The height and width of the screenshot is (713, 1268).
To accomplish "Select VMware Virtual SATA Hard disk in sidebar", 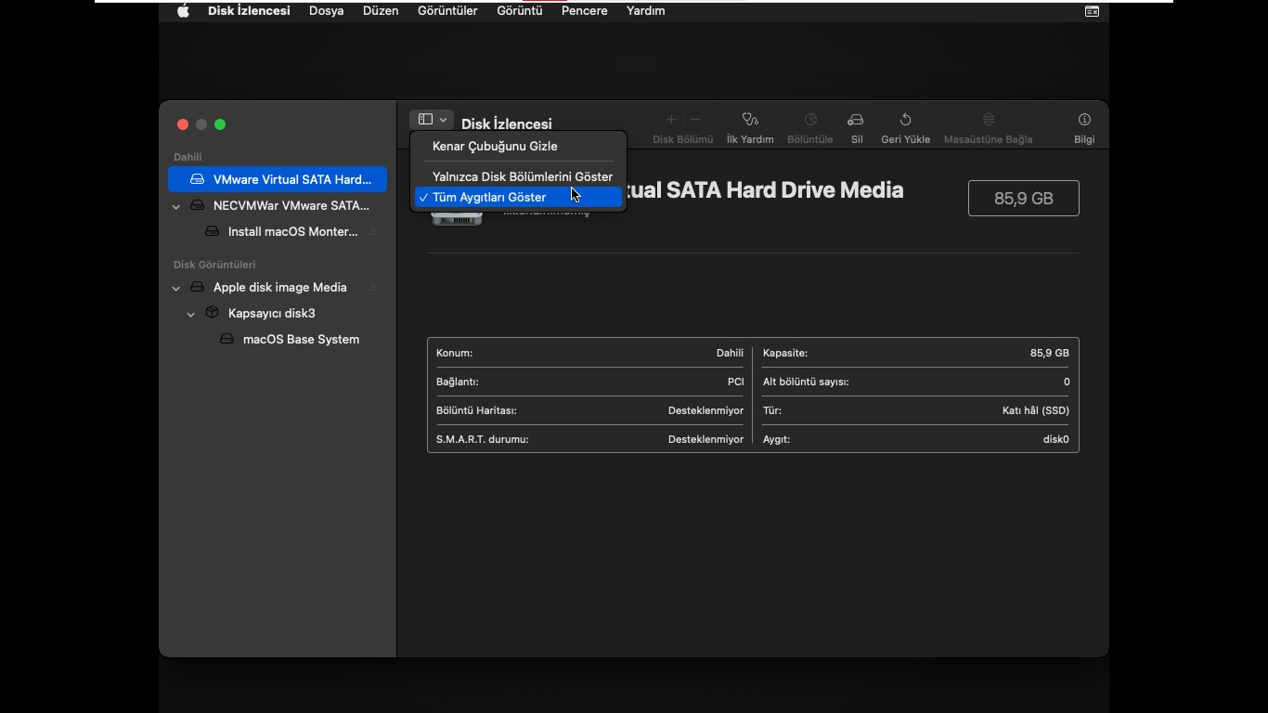I will click(x=278, y=179).
